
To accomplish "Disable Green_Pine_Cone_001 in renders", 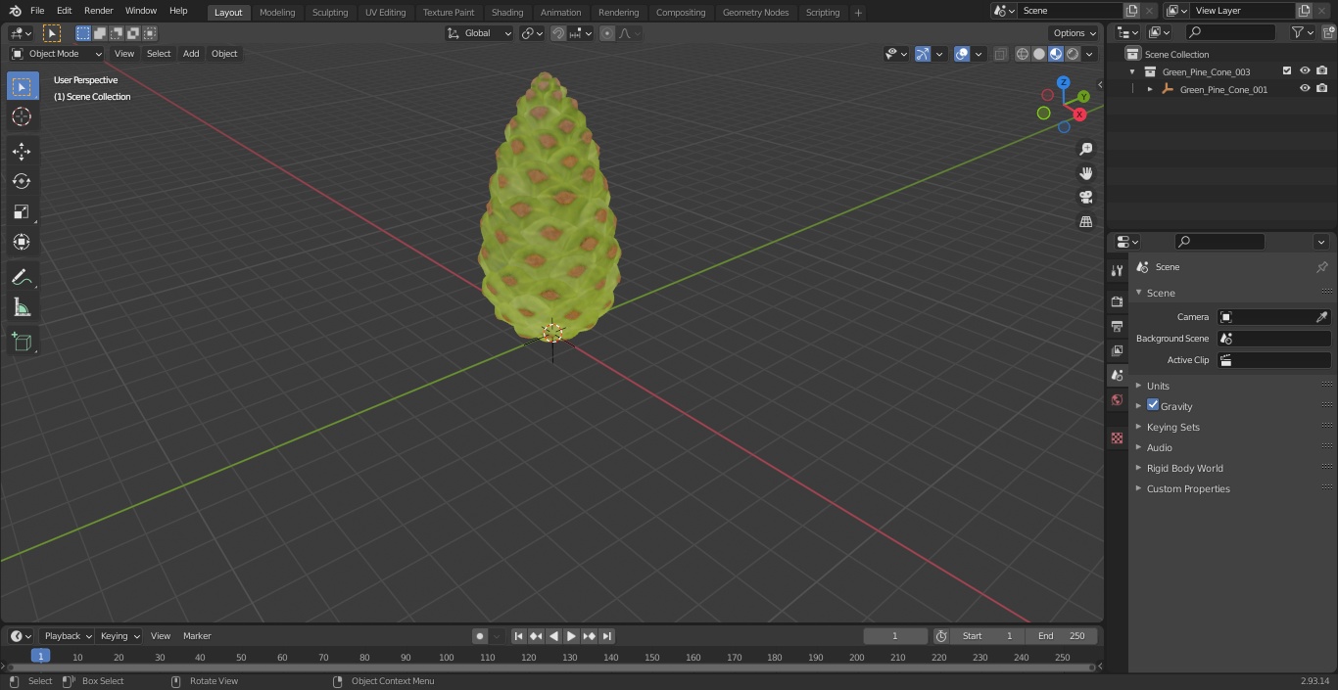I will tap(1322, 89).
